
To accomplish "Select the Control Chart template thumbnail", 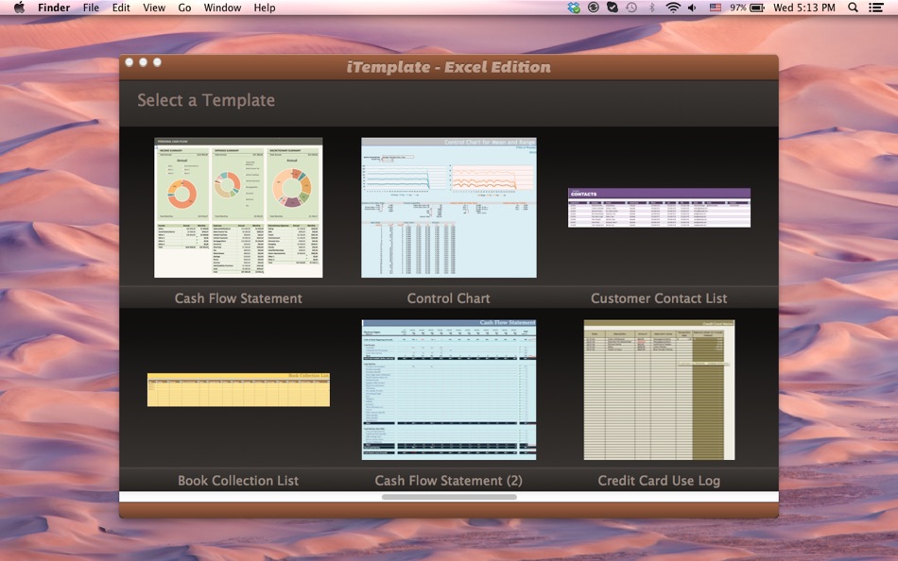I will coord(449,207).
